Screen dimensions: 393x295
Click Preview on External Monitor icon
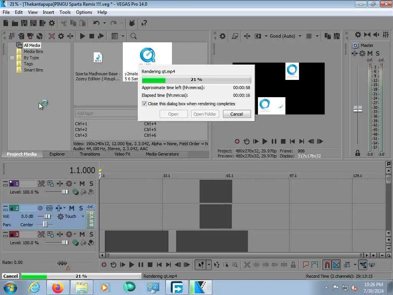click(235, 36)
